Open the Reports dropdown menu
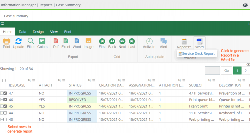This screenshot has width=250, height=133. tap(184, 43)
